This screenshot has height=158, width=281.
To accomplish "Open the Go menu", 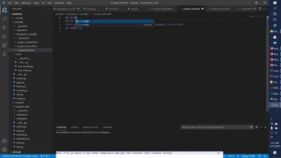I will pos(43,3).
